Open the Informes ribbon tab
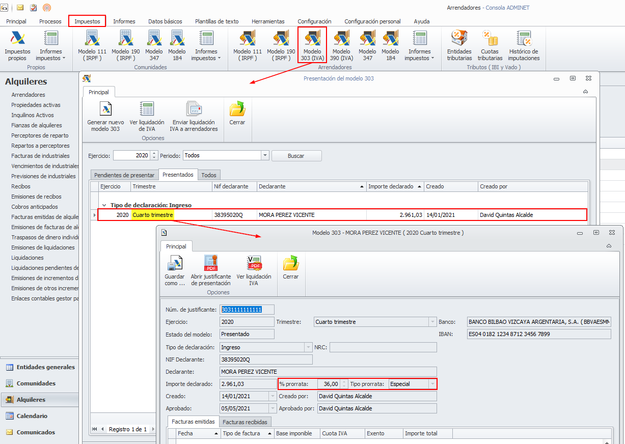 click(124, 21)
